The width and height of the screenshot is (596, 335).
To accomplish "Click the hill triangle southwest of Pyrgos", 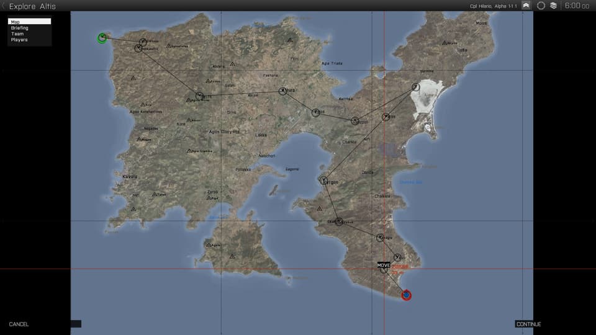I will 319,208.
